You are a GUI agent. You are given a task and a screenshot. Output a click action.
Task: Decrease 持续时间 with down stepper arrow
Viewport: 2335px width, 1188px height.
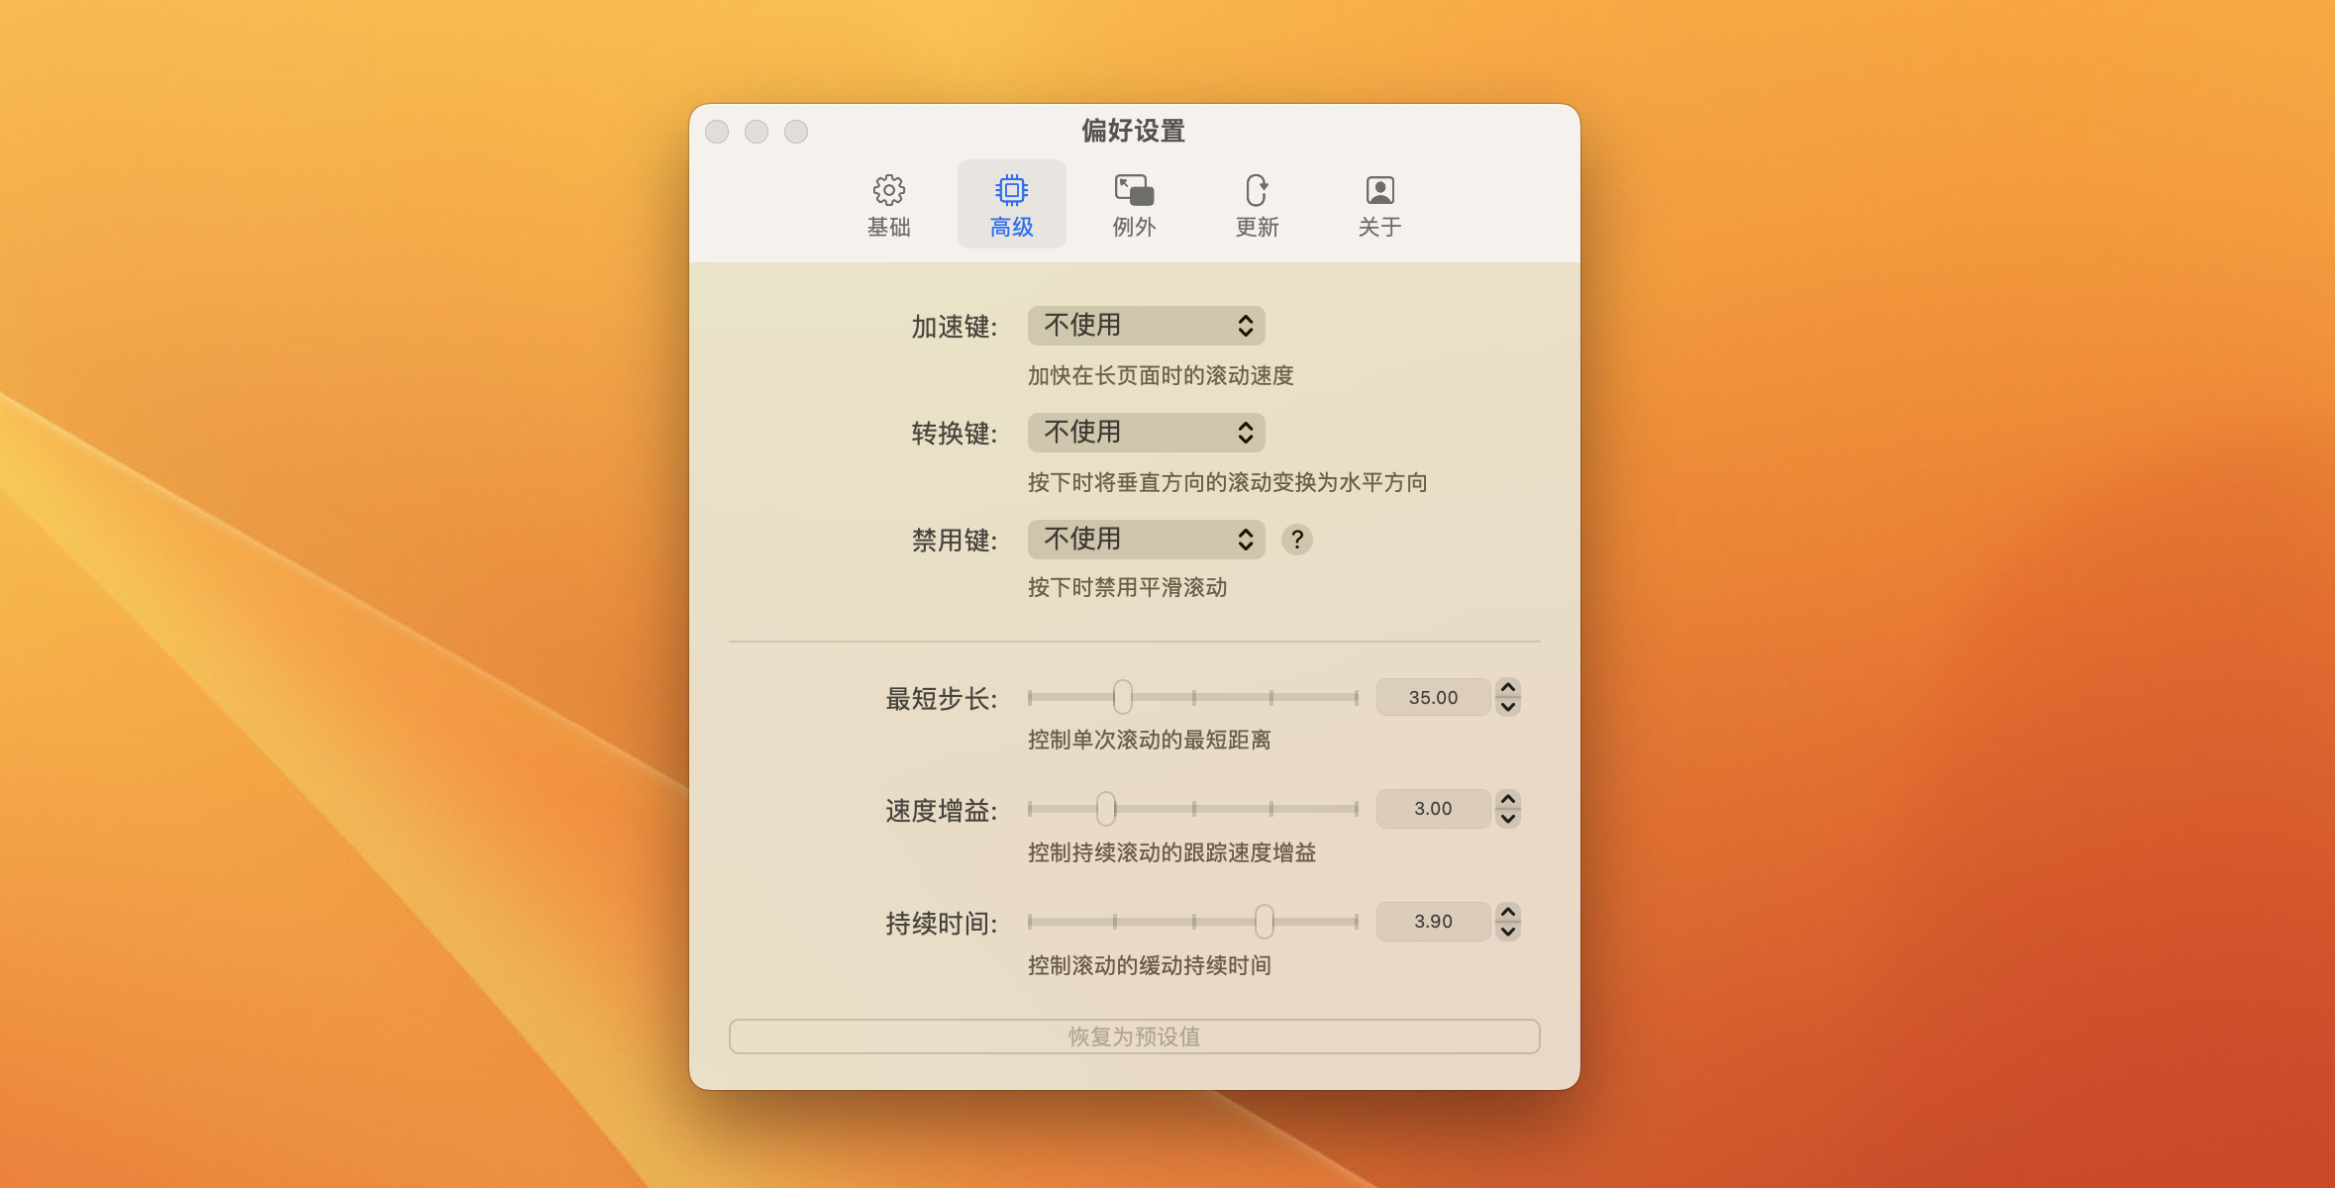click(x=1507, y=932)
